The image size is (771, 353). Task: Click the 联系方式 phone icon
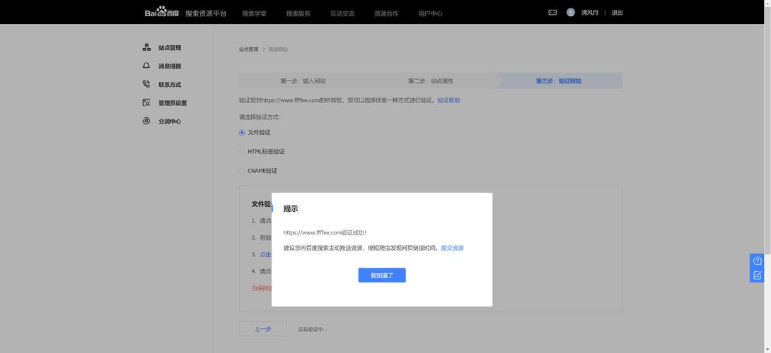[x=146, y=84]
